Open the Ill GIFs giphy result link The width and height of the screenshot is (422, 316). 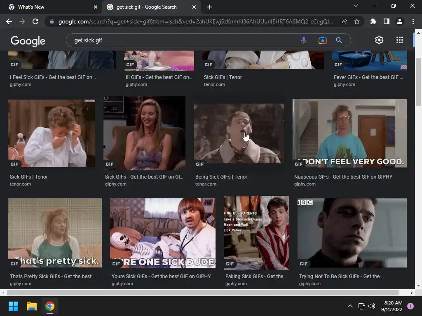[159, 77]
